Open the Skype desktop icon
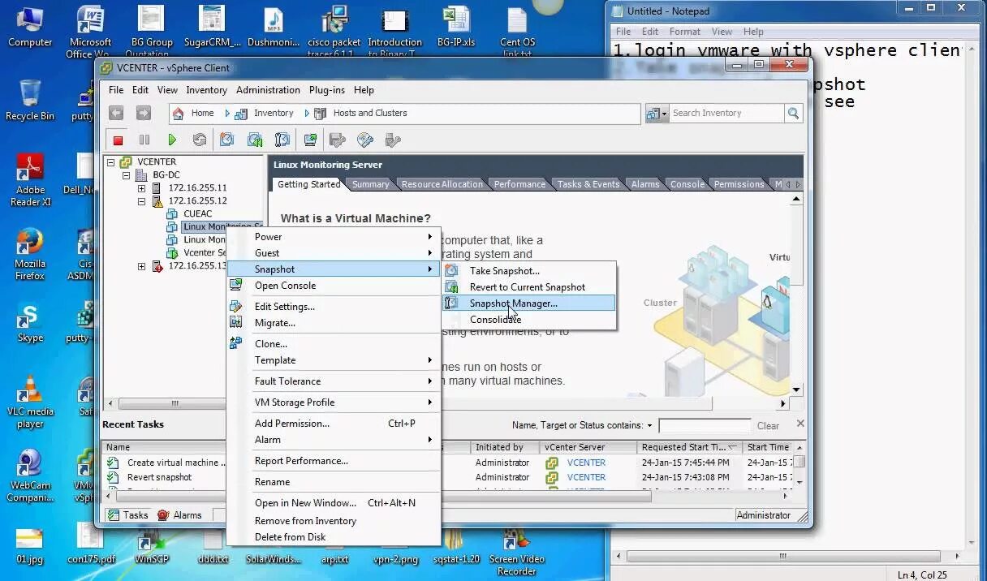 [x=30, y=323]
